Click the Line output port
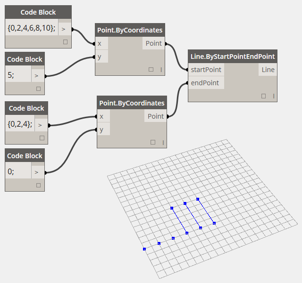302x283 pixels. 267,70
